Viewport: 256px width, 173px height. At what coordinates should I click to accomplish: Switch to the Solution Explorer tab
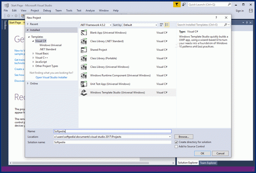188,163
